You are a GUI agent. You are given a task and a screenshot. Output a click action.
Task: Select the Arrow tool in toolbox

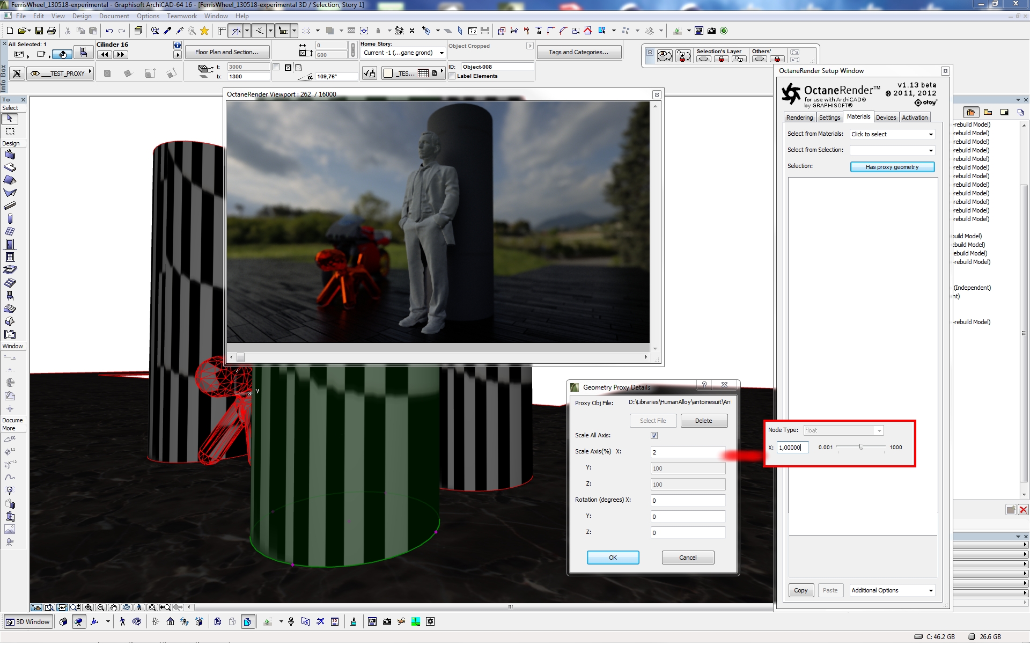[x=10, y=119]
